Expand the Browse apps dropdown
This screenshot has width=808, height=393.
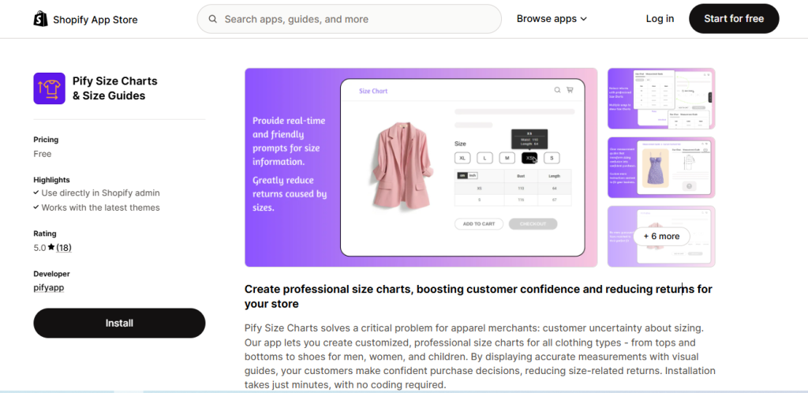point(552,19)
